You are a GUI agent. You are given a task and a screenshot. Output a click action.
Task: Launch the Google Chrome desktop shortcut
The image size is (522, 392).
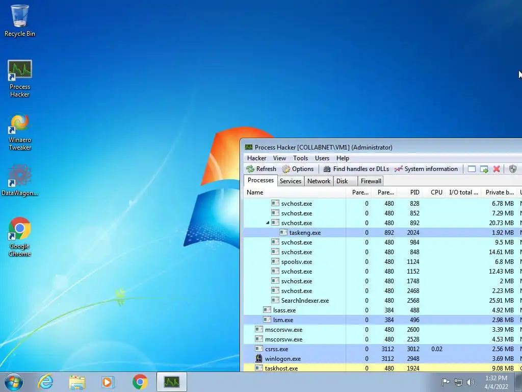pos(20,237)
